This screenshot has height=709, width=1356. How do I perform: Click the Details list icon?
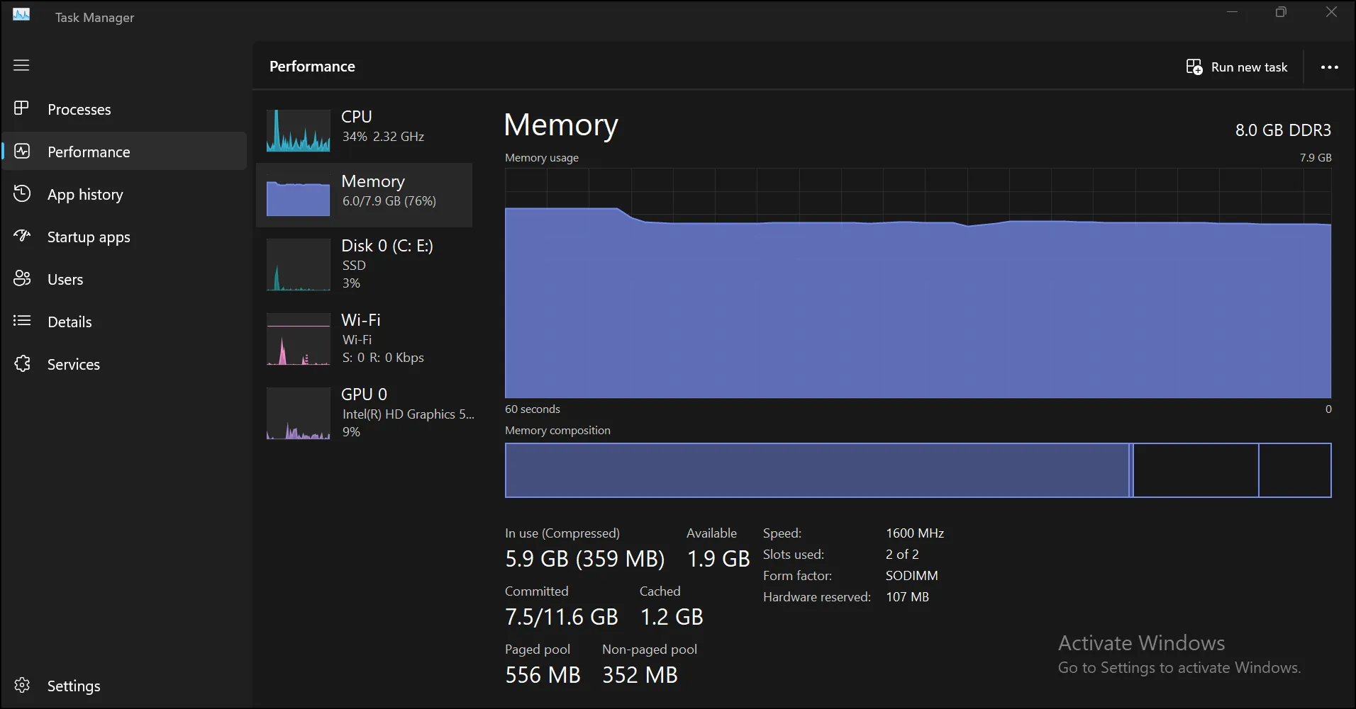click(x=22, y=321)
